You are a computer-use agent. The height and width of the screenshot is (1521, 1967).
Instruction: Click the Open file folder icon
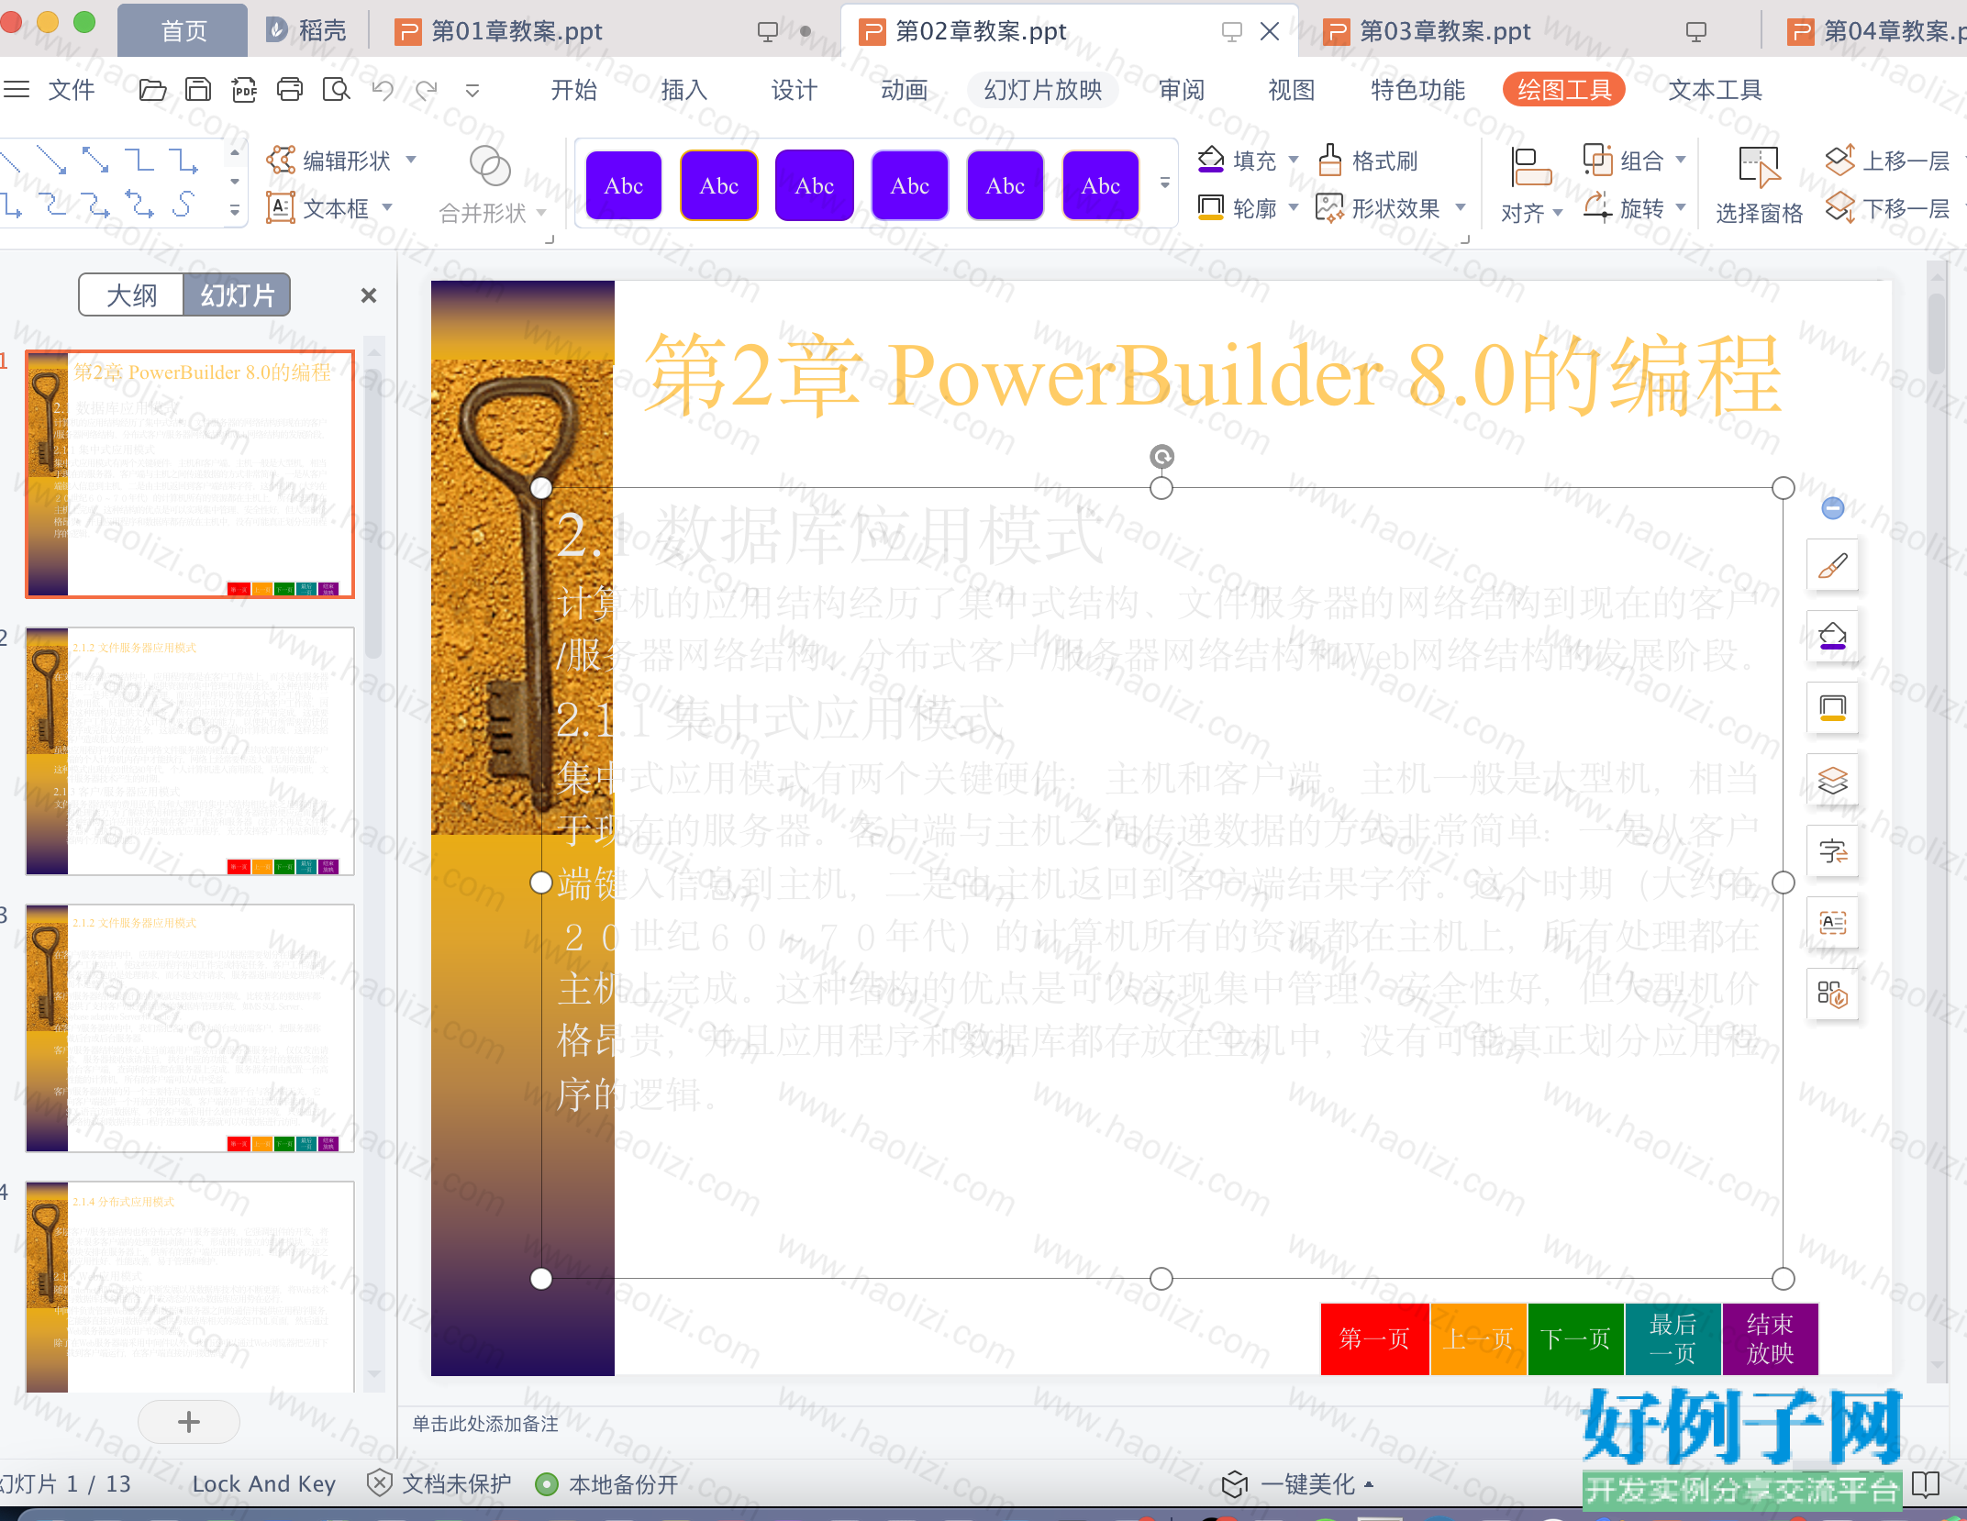pos(152,90)
